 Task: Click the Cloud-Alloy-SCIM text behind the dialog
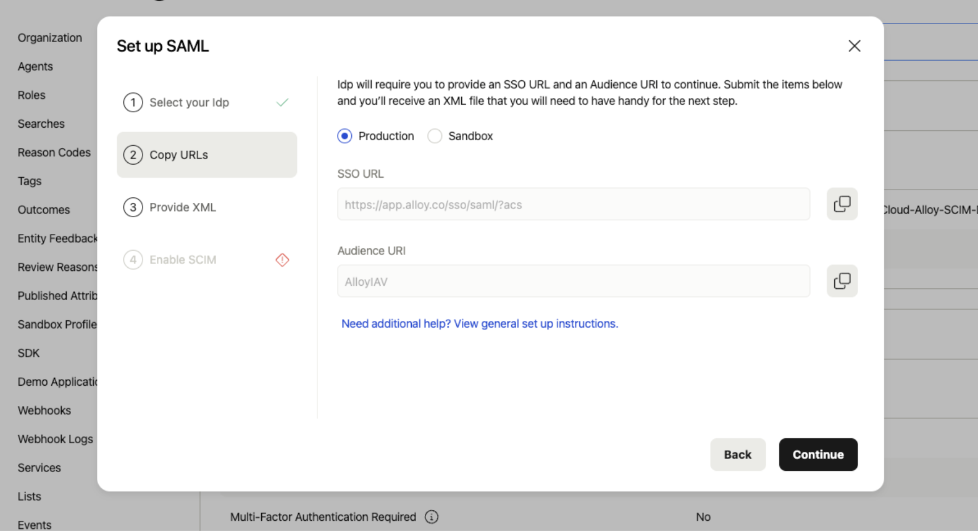930,210
